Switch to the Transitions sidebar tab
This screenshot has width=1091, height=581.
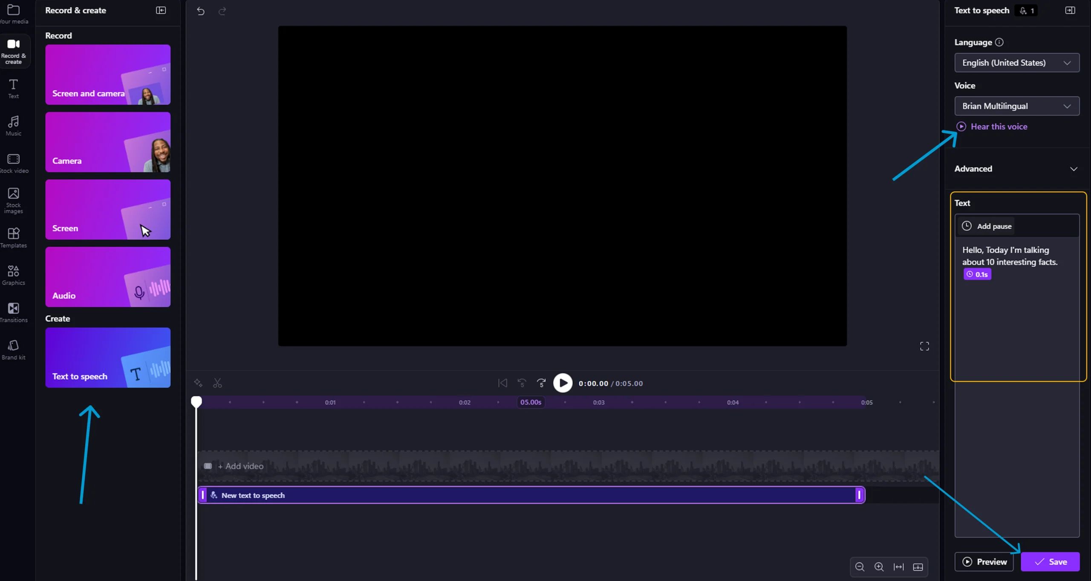pyautogui.click(x=13, y=312)
